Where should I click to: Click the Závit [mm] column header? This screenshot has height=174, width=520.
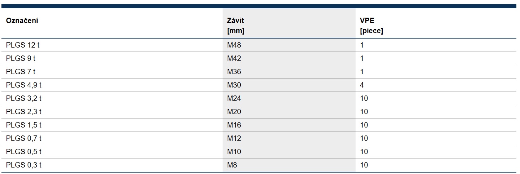[236, 26]
